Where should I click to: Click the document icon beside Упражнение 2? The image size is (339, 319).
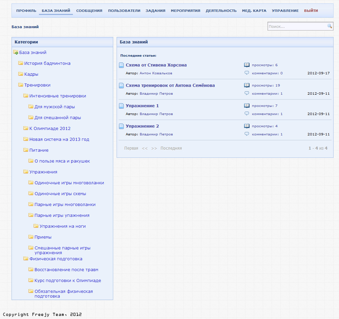pyautogui.click(x=121, y=126)
